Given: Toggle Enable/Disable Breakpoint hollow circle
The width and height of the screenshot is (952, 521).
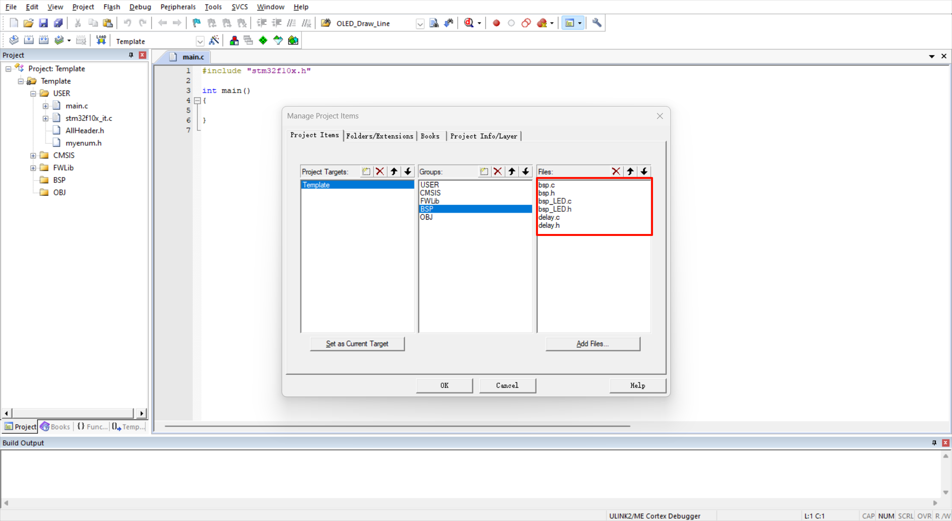Looking at the screenshot, I should (x=511, y=23).
